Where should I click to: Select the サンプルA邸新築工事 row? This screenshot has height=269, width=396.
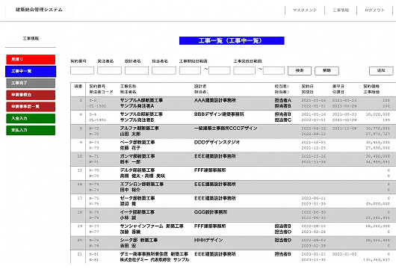pyautogui.click(x=233, y=103)
